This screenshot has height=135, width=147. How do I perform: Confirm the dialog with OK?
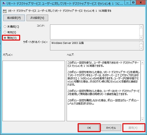coord(89,128)
